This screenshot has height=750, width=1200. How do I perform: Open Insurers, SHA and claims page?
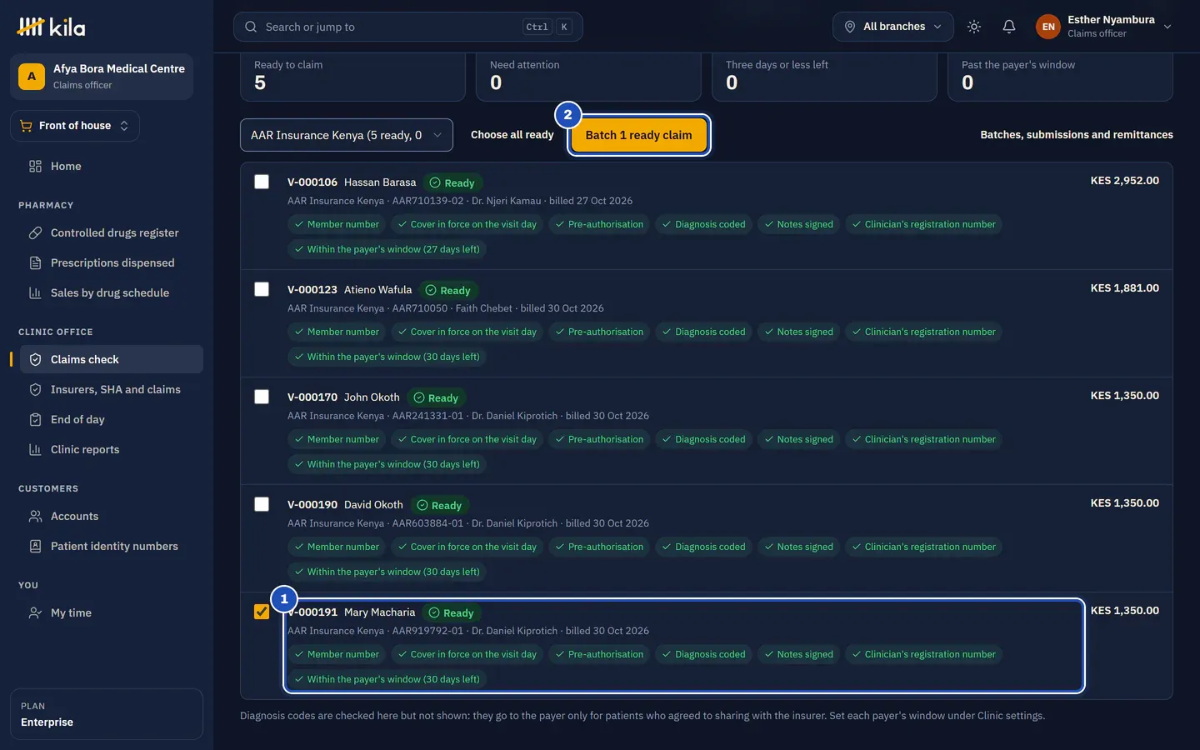112,389
